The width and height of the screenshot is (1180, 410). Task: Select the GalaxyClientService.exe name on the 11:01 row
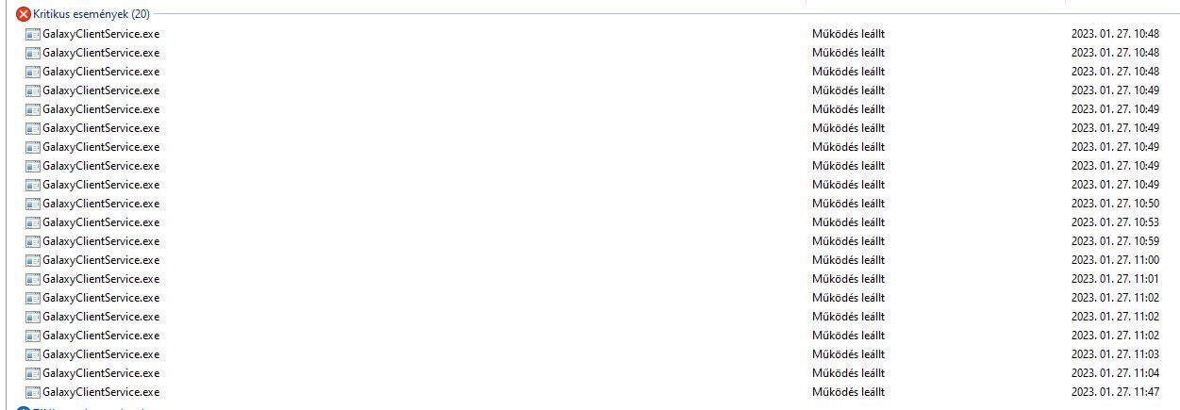[x=101, y=279]
